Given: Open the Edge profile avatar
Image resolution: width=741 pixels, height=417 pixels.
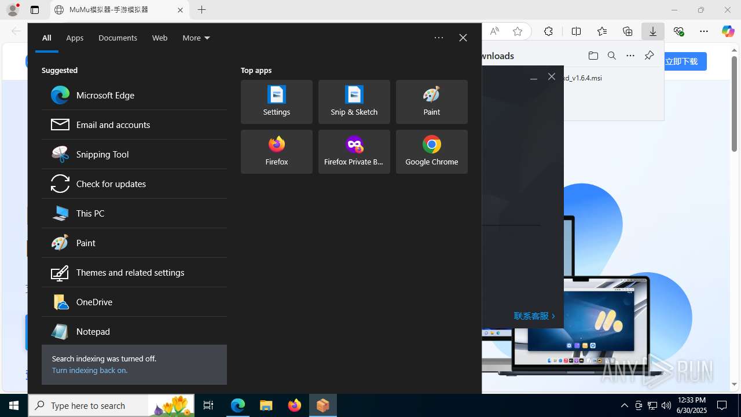Looking at the screenshot, I should [x=13, y=10].
